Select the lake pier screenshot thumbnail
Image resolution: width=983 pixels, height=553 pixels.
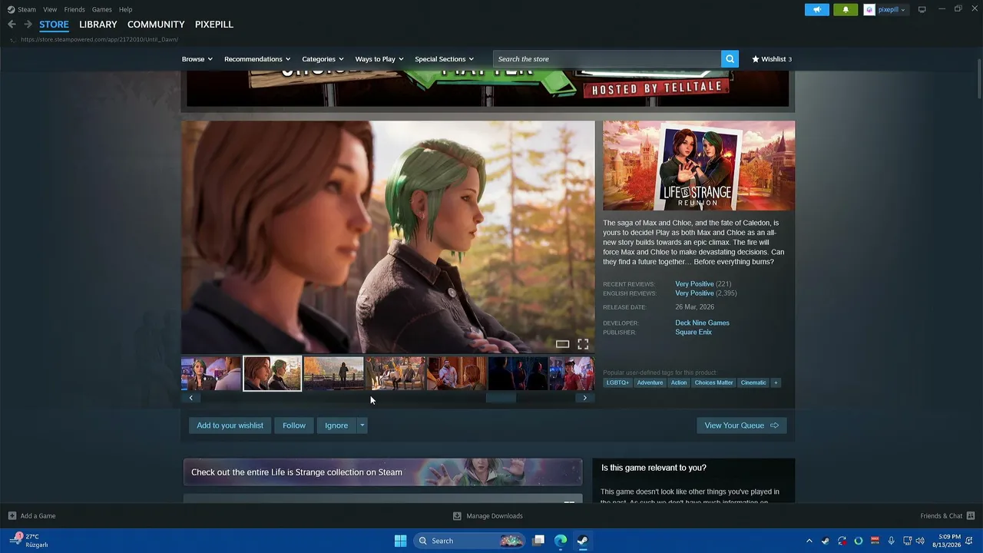click(333, 373)
